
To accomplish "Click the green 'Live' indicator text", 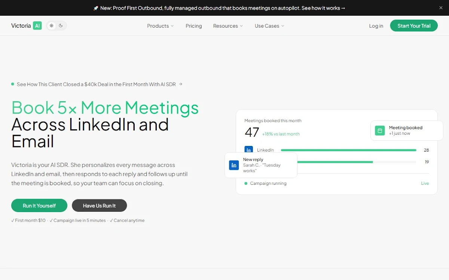I will [x=425, y=183].
